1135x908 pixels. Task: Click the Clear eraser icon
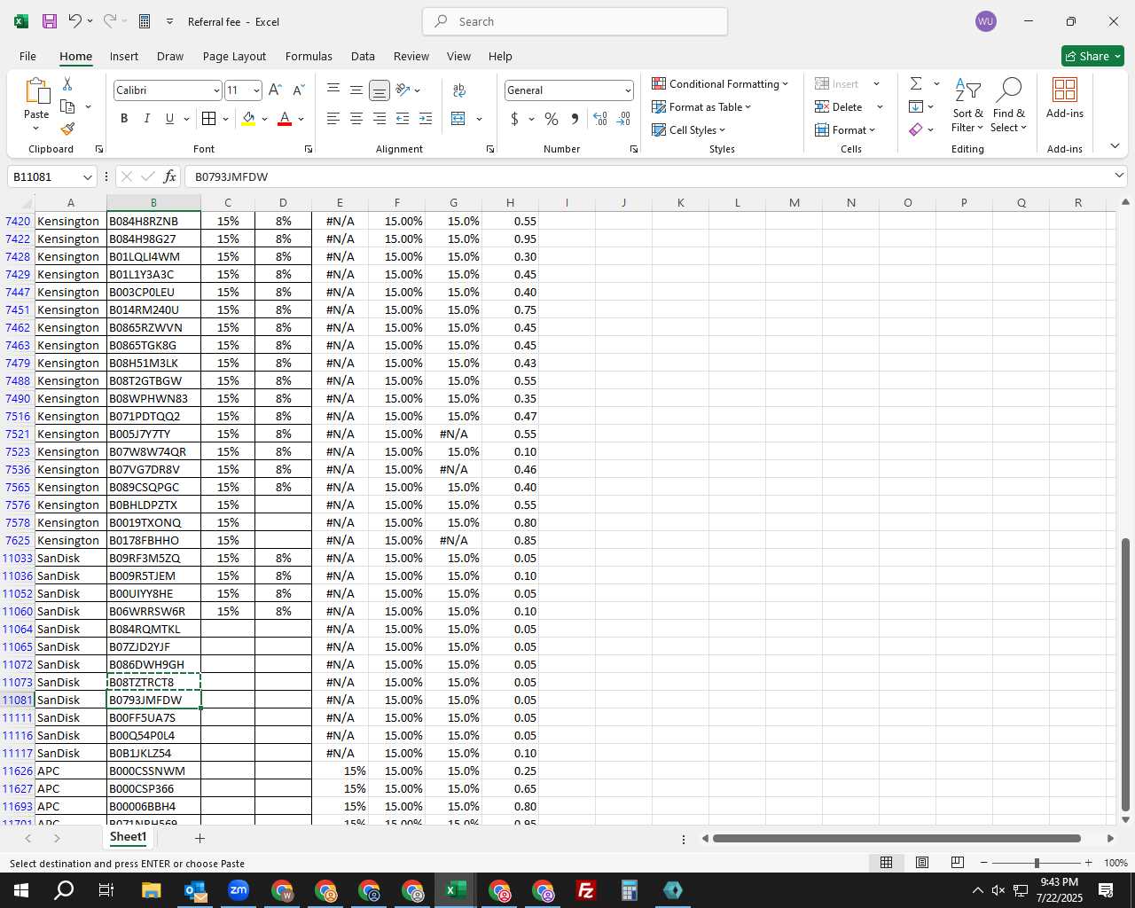coord(916,129)
